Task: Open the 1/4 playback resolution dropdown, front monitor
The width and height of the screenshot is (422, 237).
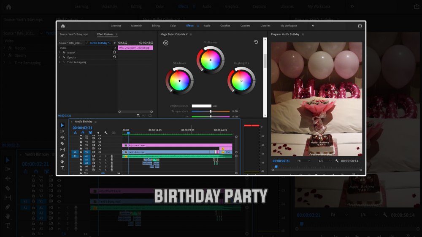Action: coord(325,161)
